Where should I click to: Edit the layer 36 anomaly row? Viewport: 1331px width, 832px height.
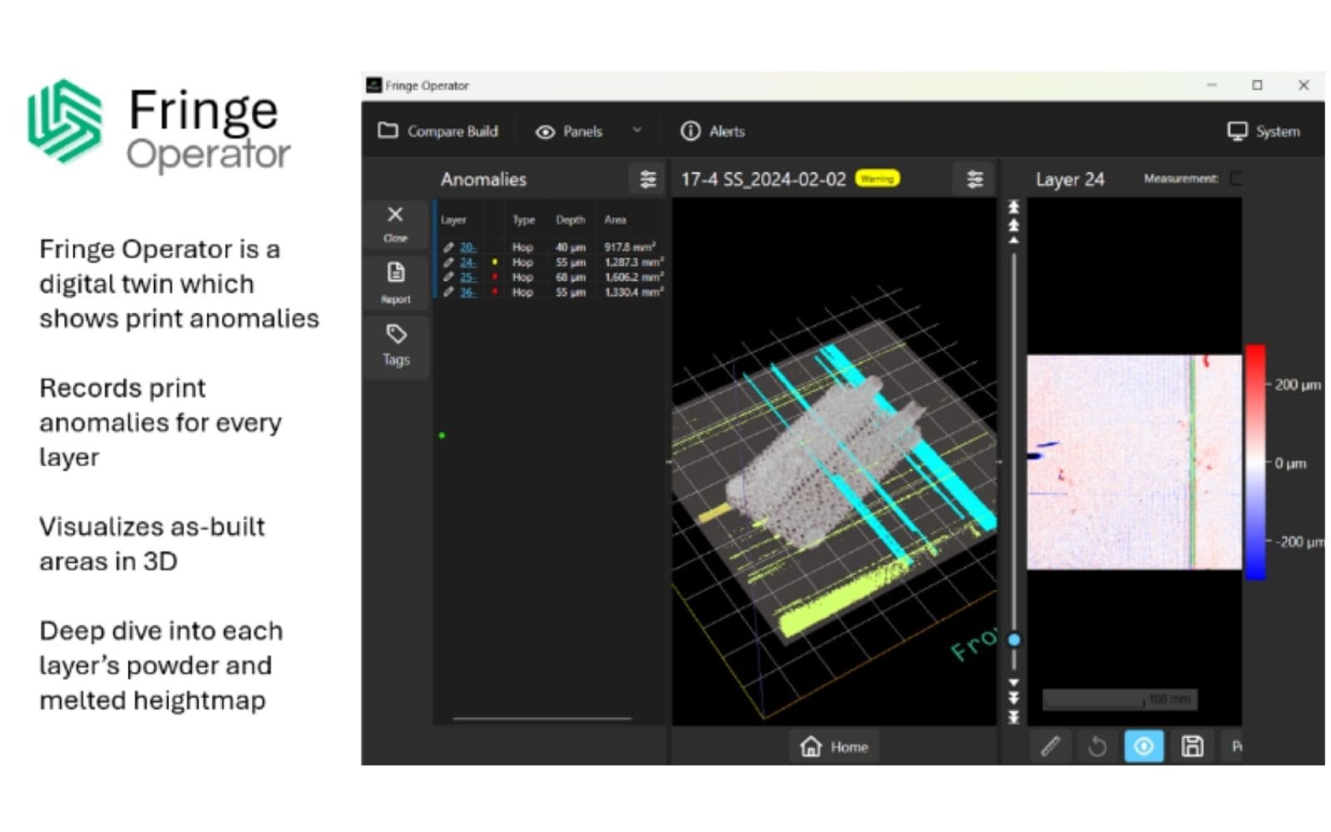448,292
